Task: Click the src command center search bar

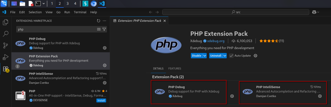Action: 236,12
